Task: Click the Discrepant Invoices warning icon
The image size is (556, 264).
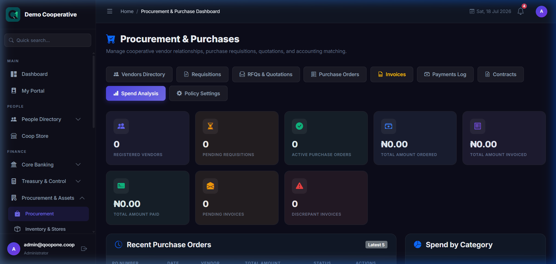Action: click(299, 186)
